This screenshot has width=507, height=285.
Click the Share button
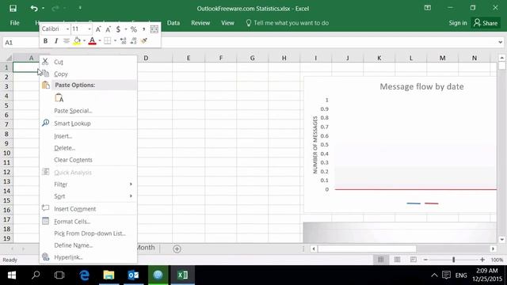pos(486,23)
